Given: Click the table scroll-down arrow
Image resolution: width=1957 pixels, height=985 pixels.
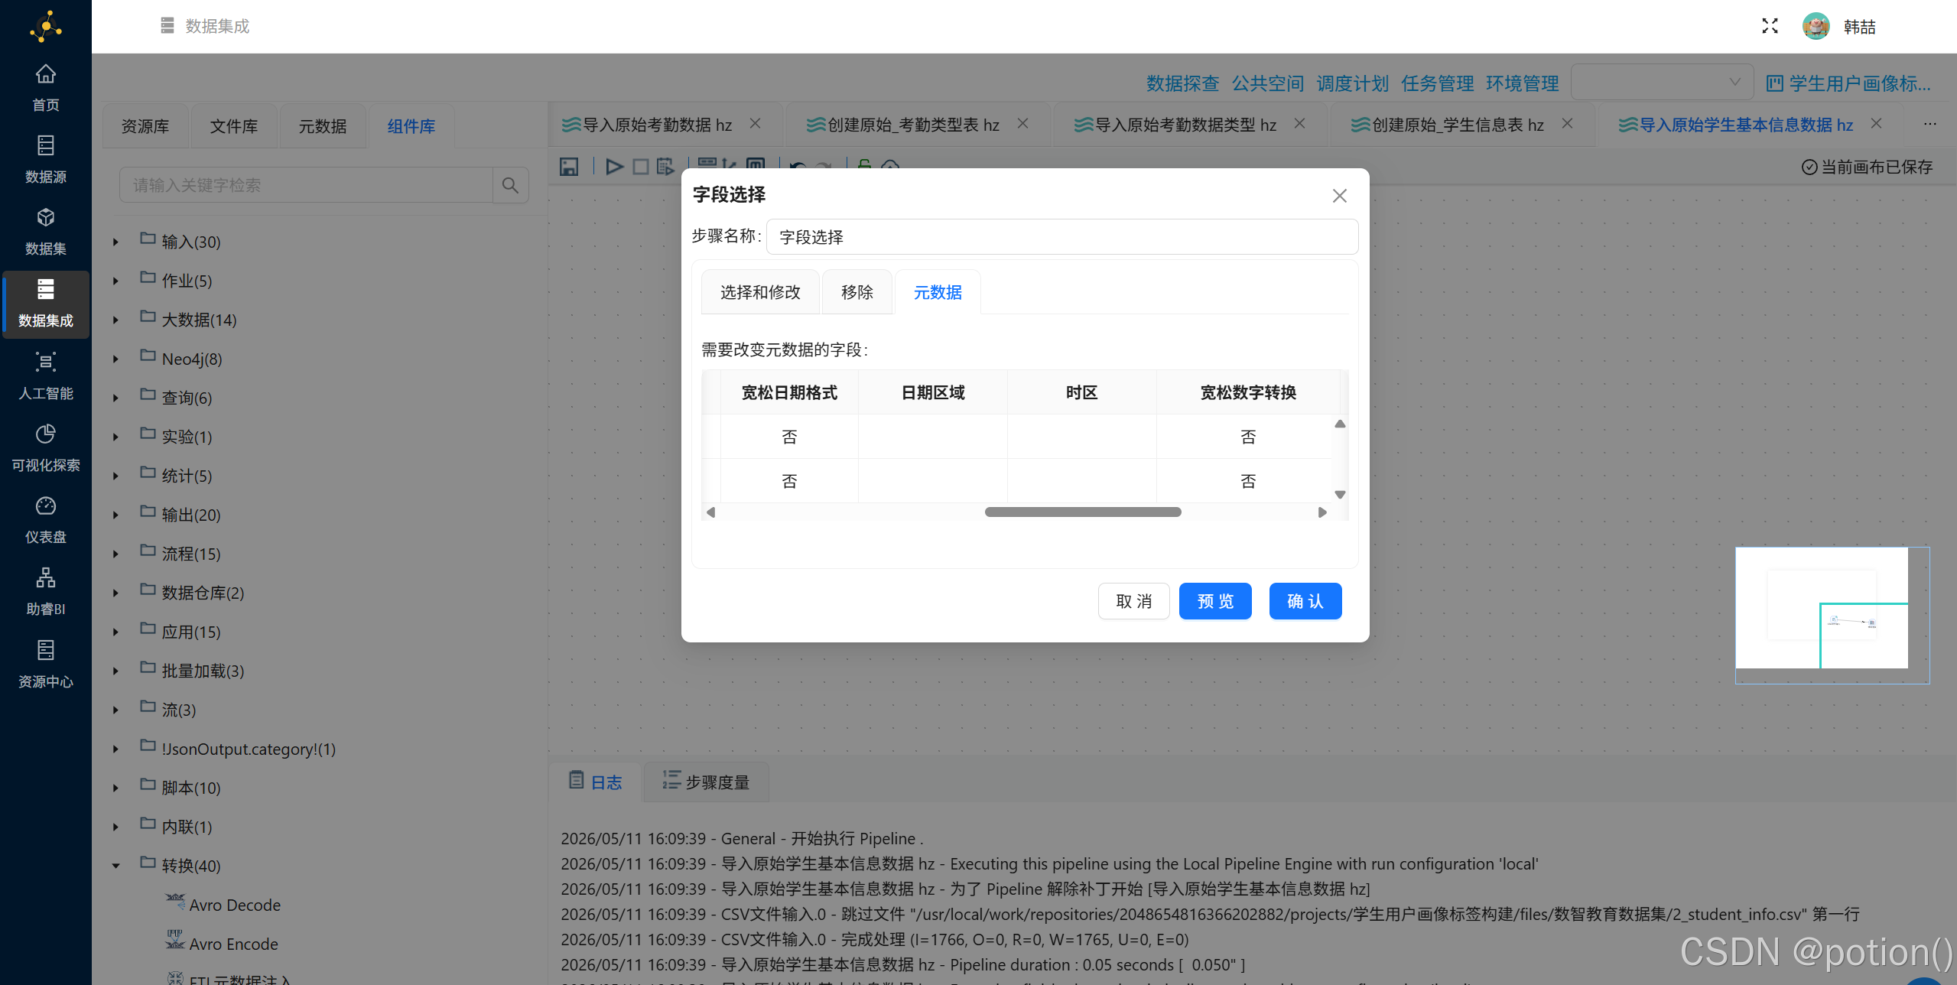Looking at the screenshot, I should click(1340, 494).
